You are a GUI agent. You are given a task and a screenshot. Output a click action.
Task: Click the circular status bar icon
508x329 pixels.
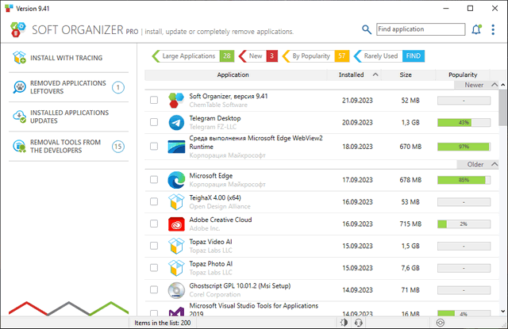440,323
